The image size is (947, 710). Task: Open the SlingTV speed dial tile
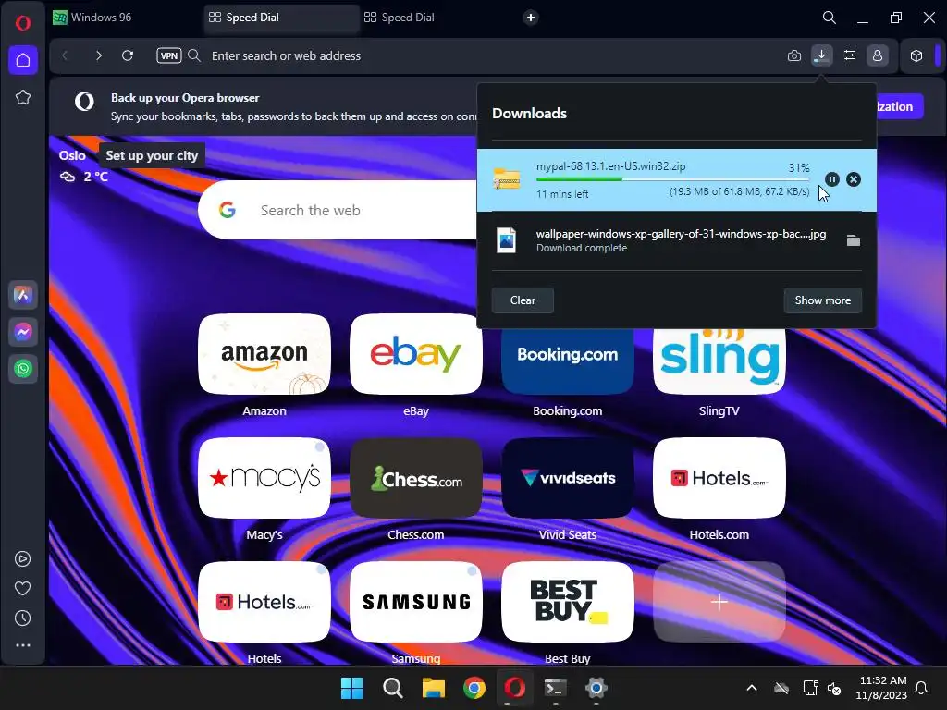(719, 361)
